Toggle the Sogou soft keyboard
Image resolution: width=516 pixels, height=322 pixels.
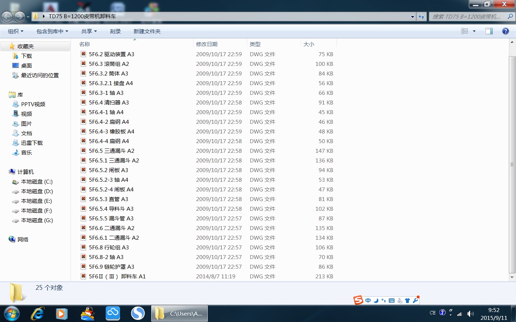[x=392, y=301]
